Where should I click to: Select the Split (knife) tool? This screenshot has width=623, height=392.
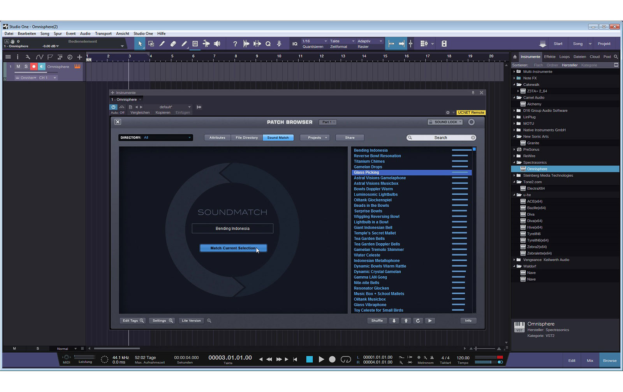pyautogui.click(x=162, y=44)
